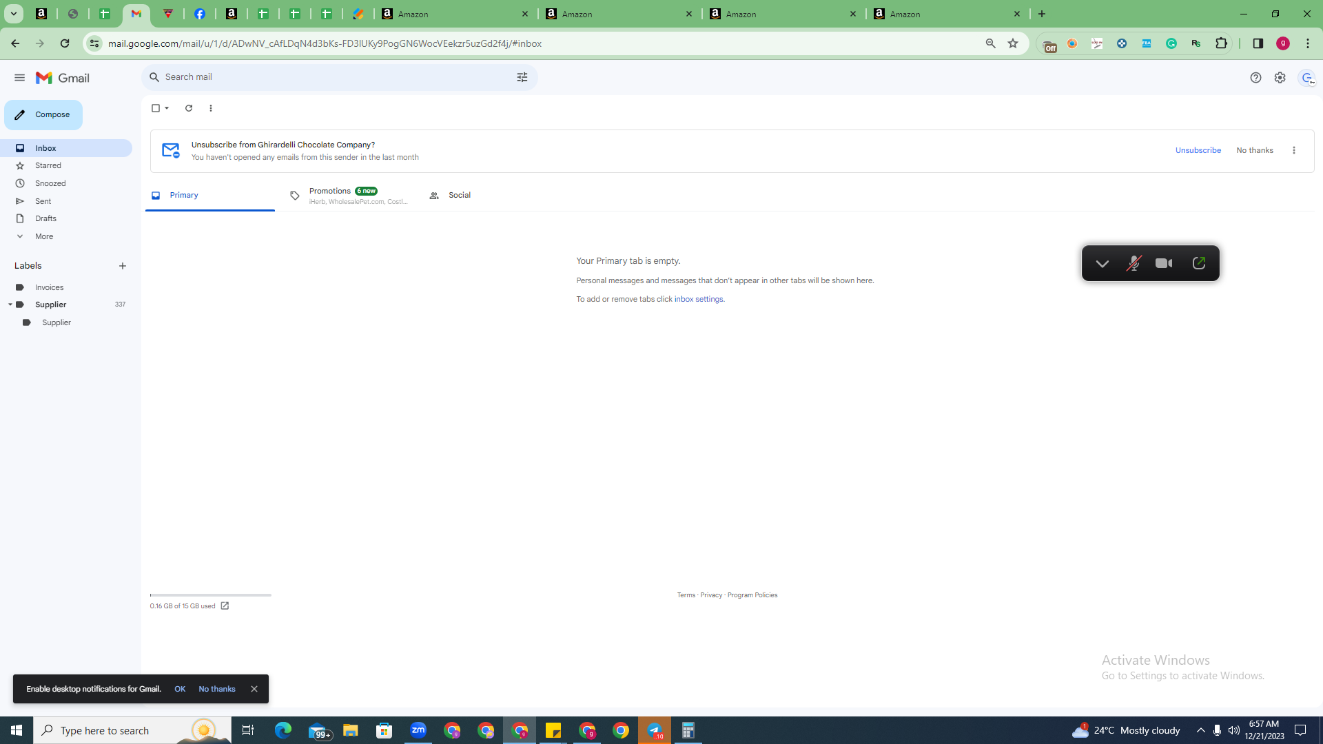Open the More options toolbar menu
The height and width of the screenshot is (744, 1323).
point(211,108)
